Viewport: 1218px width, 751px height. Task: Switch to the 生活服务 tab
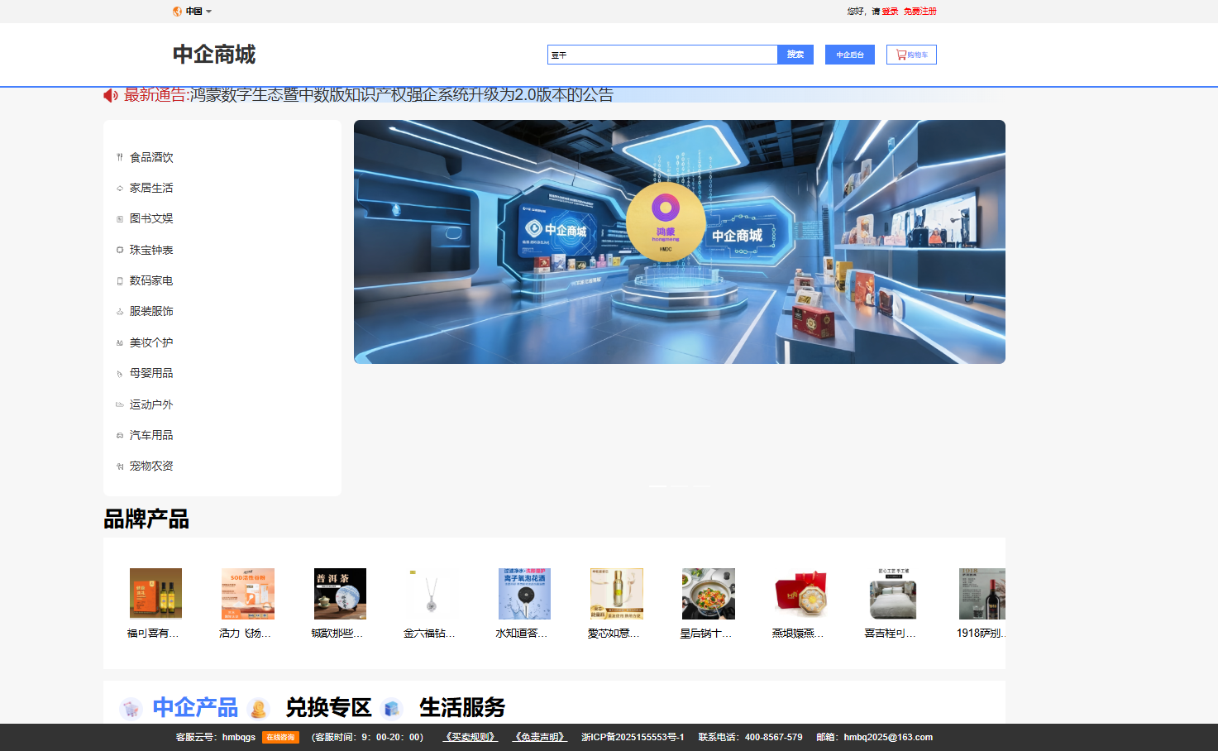[x=463, y=708]
